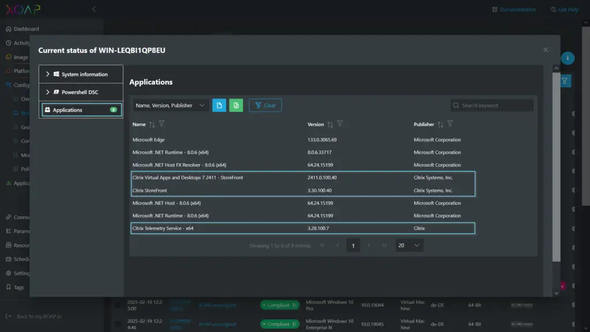This screenshot has width=590, height=332.
Task: Open the Publisher column filter funnel
Action: [450, 124]
